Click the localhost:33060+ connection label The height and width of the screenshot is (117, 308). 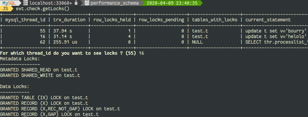pos(51,3)
